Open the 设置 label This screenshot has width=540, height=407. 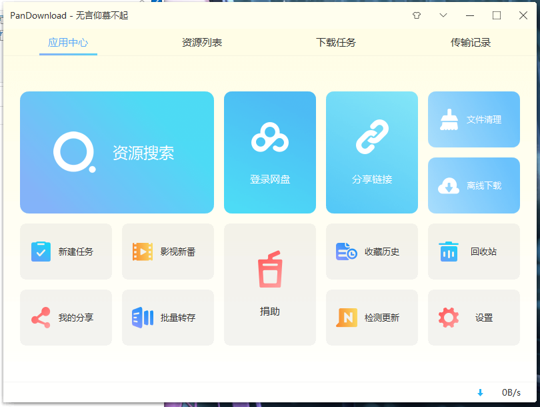click(484, 318)
